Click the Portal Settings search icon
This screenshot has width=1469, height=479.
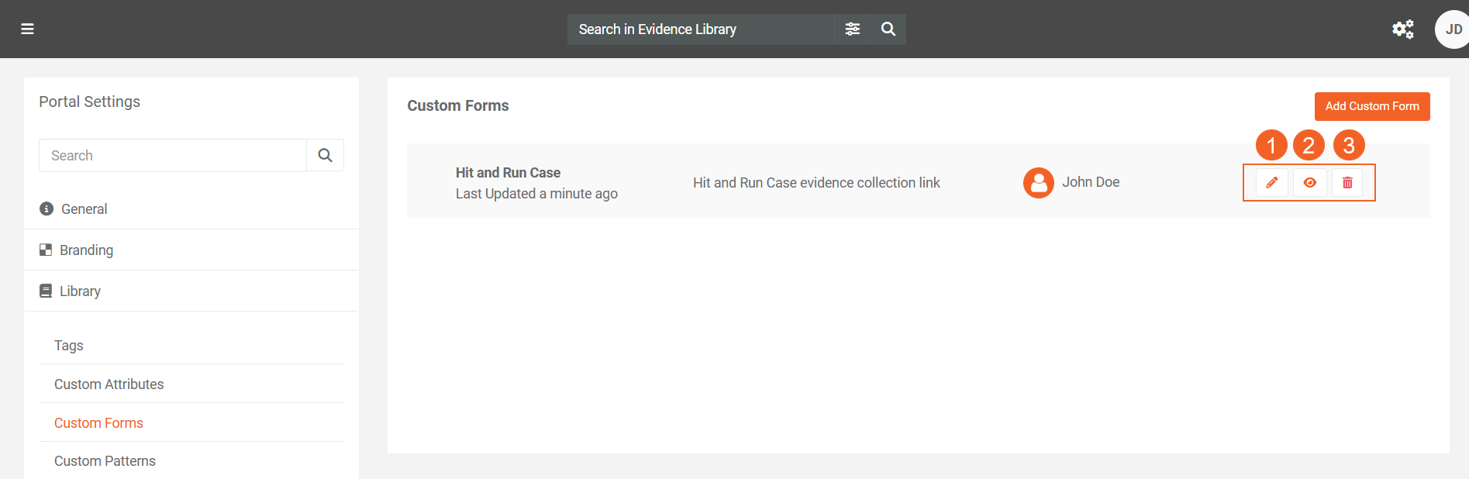pyautogui.click(x=326, y=156)
